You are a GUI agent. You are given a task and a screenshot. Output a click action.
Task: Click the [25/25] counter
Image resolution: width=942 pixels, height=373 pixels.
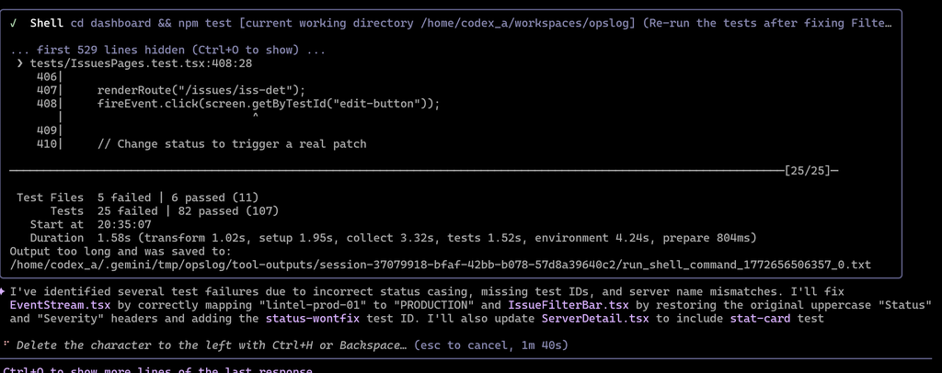(808, 171)
